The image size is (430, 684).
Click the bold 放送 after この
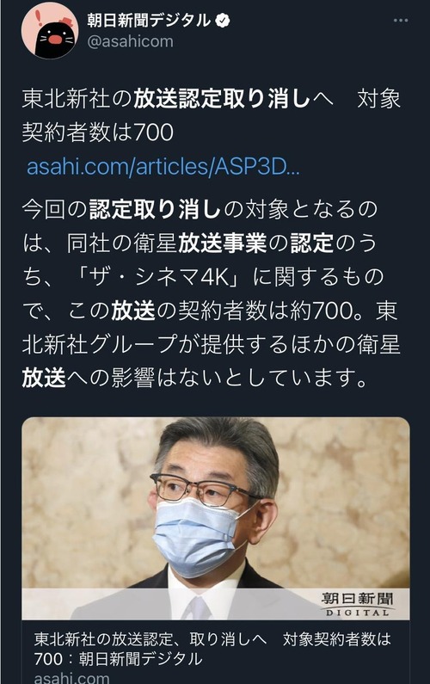click(x=133, y=311)
